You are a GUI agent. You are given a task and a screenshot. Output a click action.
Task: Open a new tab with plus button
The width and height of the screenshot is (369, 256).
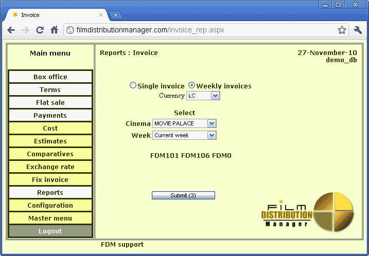pos(116,15)
